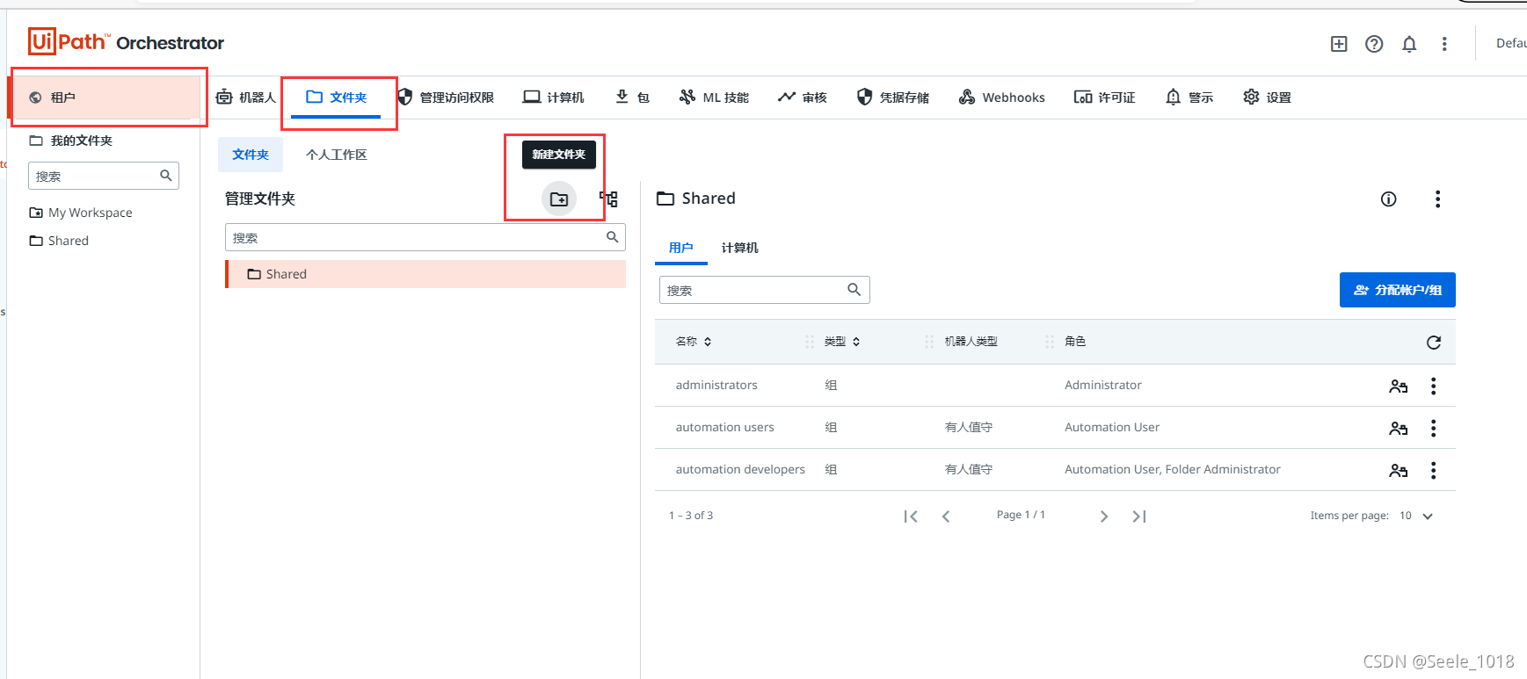
Task: Edit roles icon for administrators row
Action: 1399,386
